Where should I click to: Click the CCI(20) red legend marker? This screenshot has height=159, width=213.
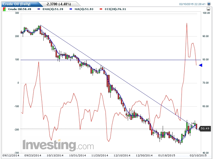point(101,9)
